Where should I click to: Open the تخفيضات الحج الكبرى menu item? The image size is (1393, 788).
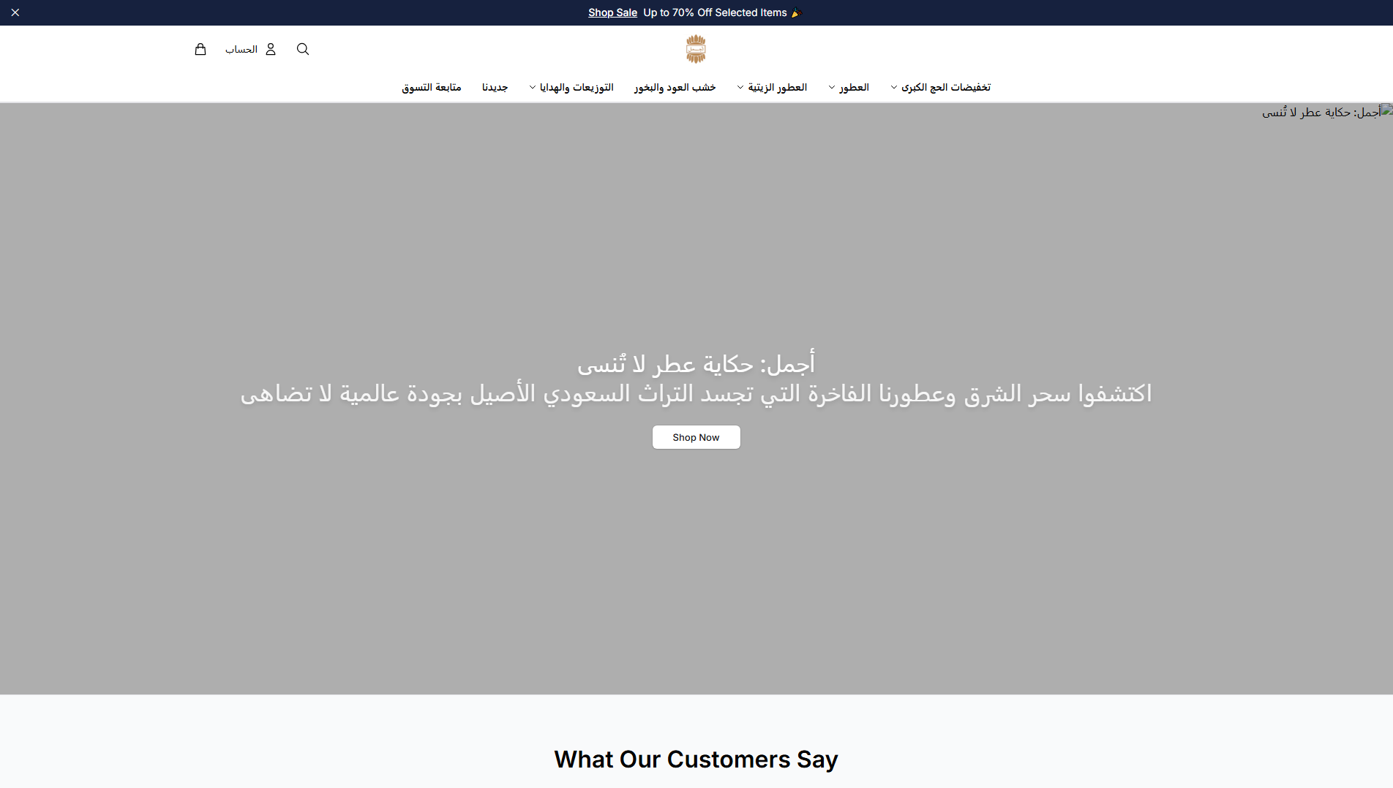click(946, 87)
